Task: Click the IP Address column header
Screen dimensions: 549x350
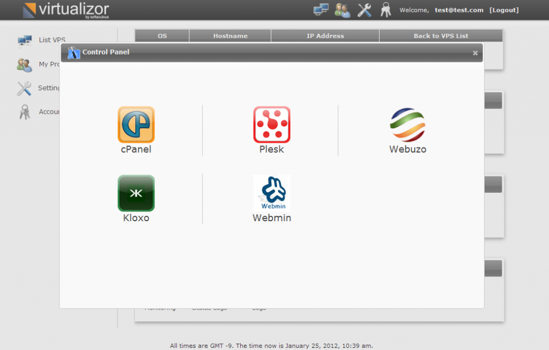Action: click(x=324, y=35)
